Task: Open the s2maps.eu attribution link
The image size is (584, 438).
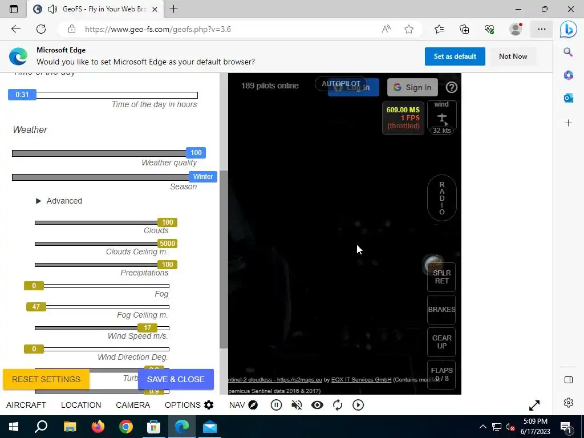Action: [x=299, y=380]
